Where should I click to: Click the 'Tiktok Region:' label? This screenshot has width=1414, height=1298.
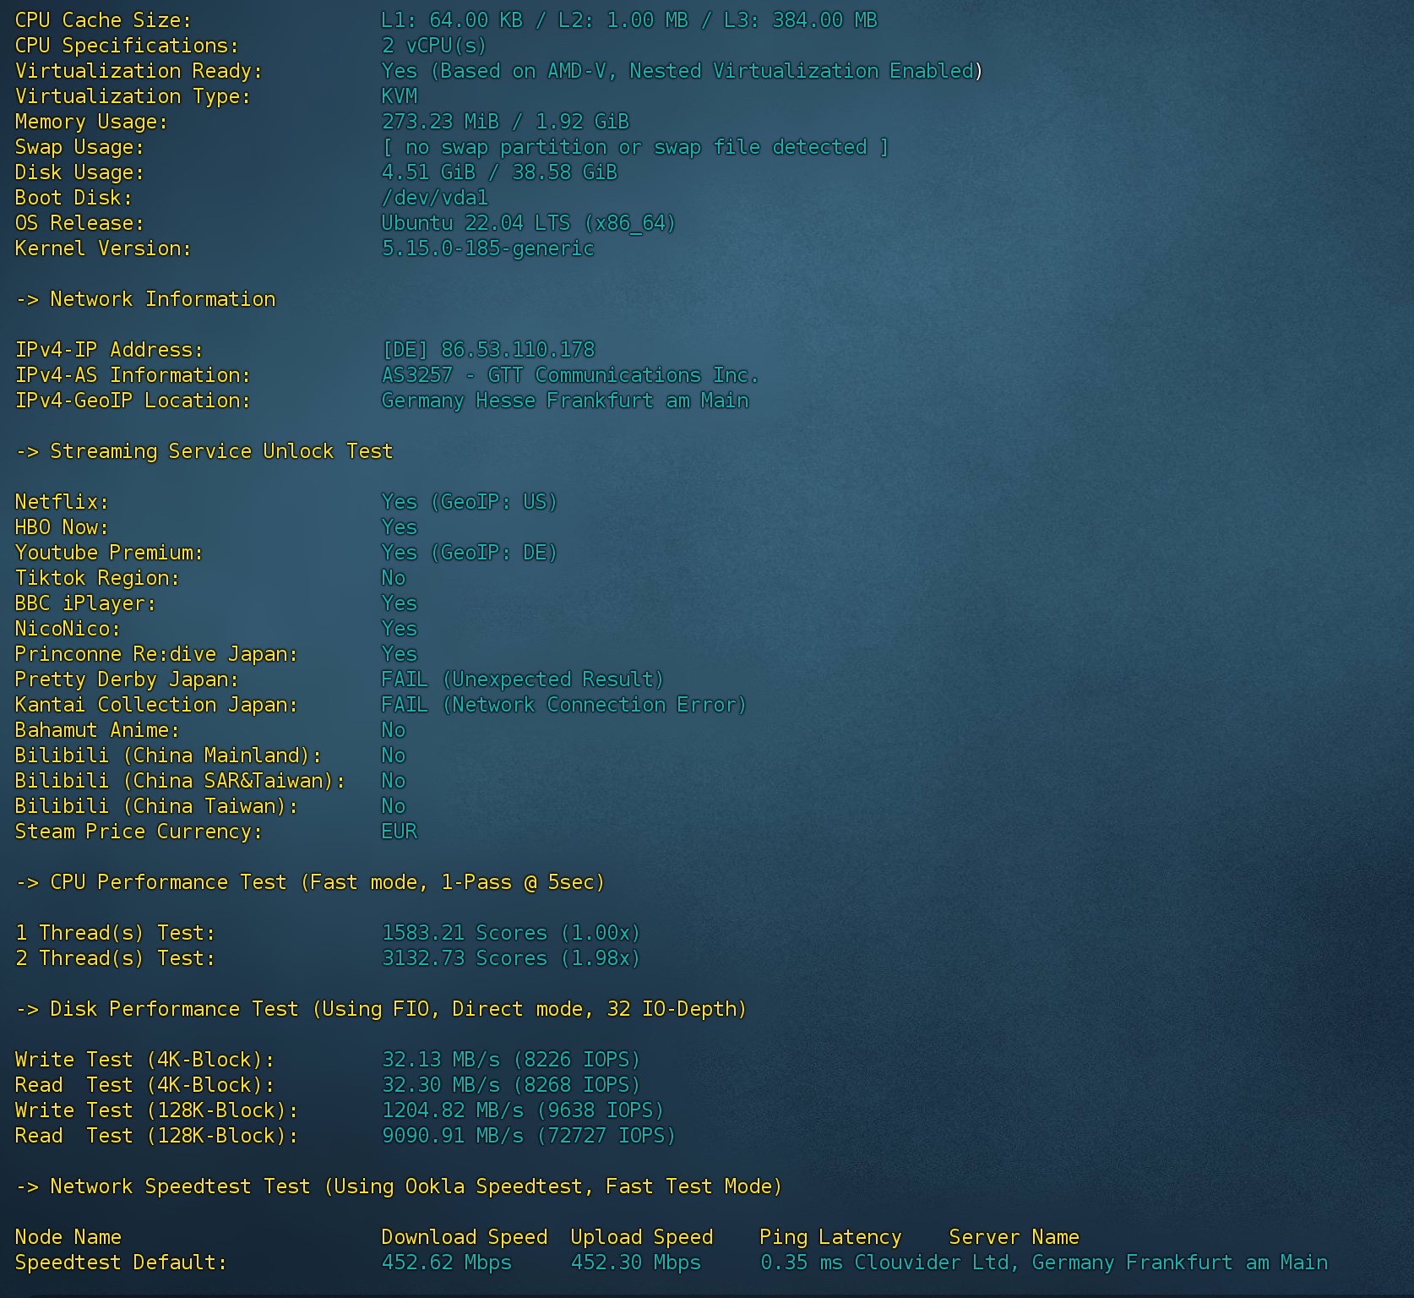pyautogui.click(x=97, y=577)
